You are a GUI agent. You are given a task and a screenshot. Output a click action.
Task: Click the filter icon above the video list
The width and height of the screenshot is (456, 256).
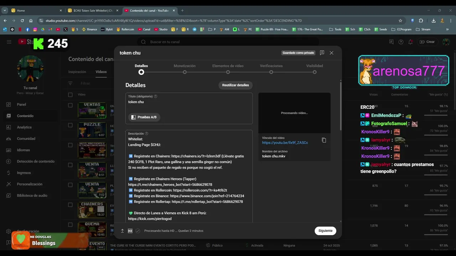click(x=71, y=84)
